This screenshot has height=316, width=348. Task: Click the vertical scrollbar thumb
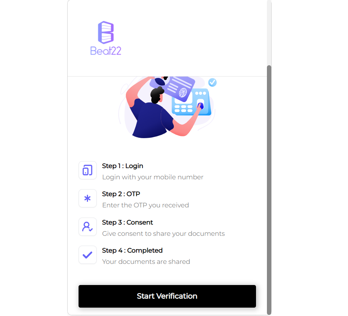(x=269, y=190)
